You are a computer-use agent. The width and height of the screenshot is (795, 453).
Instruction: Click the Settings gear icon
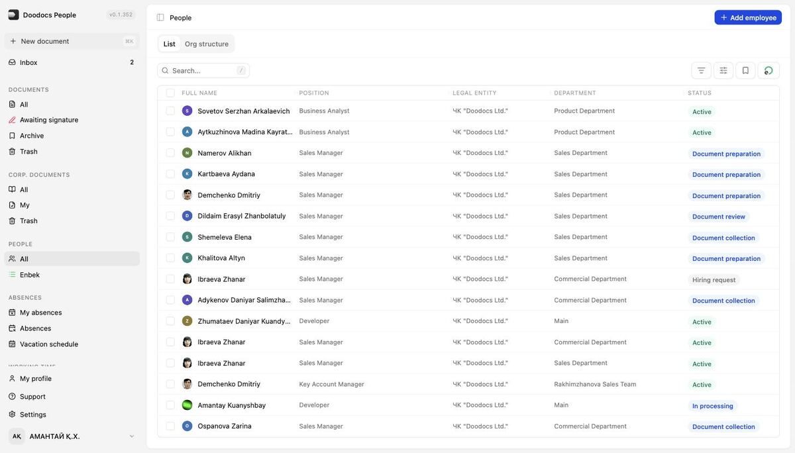[x=12, y=415]
